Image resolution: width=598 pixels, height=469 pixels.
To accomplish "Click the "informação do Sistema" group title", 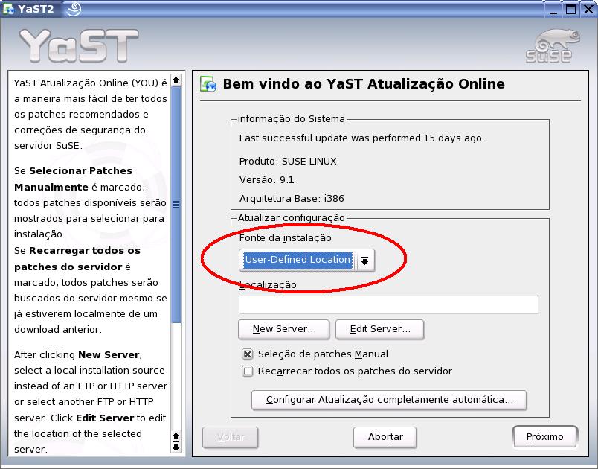I will (x=292, y=119).
